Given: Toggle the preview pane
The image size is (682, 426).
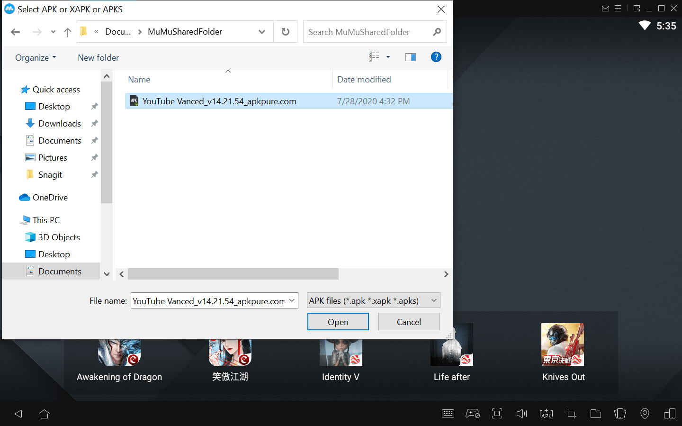Looking at the screenshot, I should (410, 56).
